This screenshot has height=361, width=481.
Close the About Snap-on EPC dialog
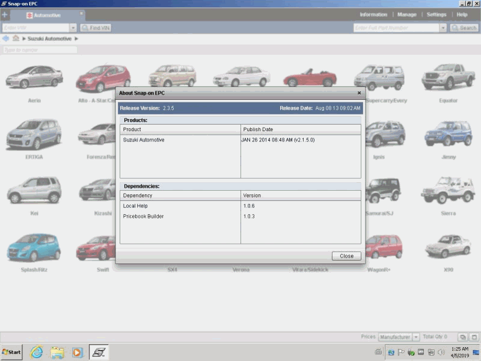pos(346,256)
